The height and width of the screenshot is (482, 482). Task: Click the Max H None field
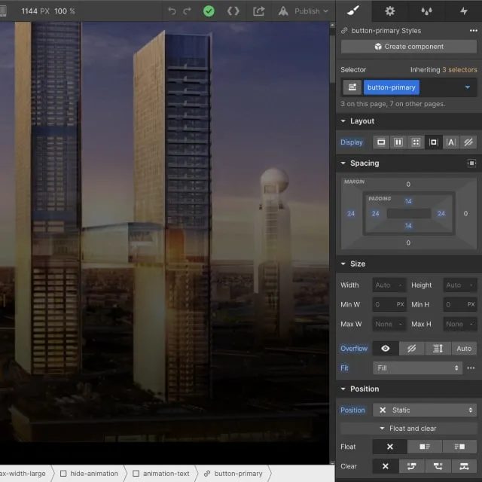click(x=460, y=324)
